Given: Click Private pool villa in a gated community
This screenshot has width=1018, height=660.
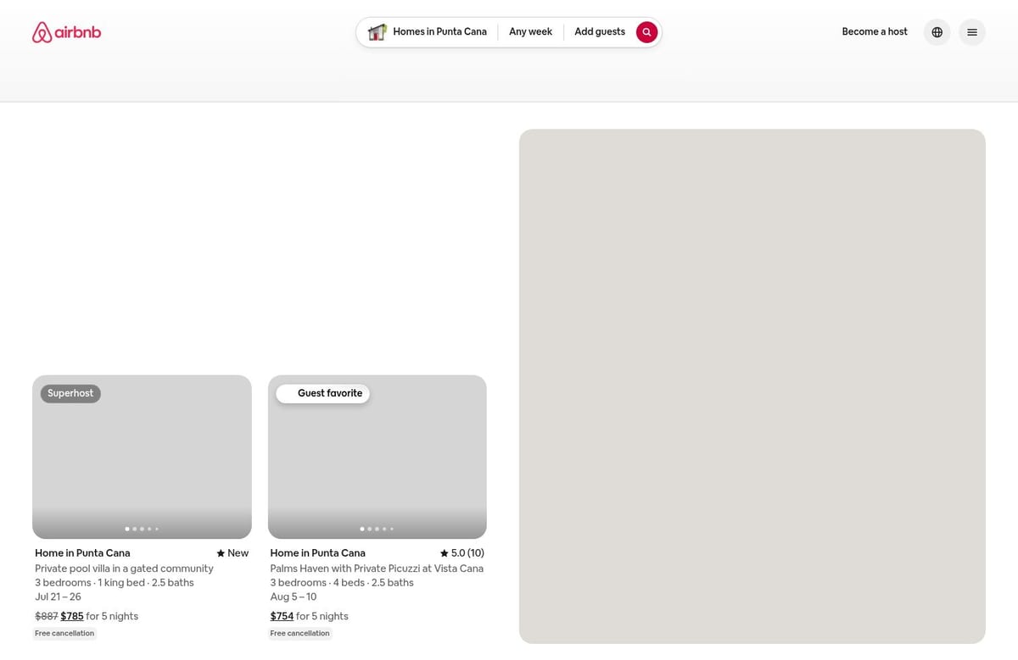Looking at the screenshot, I should click(124, 568).
